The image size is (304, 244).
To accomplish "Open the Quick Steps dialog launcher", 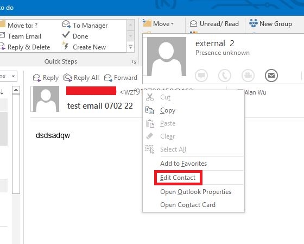I will [134, 62].
